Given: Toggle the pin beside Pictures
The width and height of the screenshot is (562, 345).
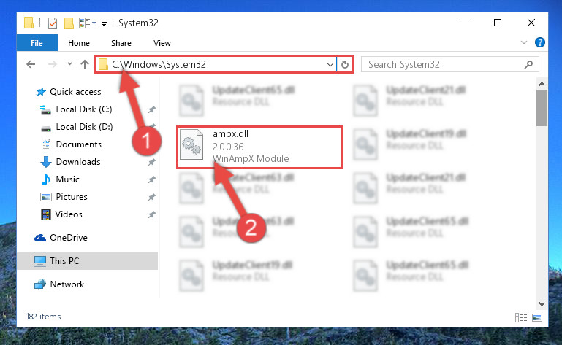Looking at the screenshot, I should click(152, 197).
